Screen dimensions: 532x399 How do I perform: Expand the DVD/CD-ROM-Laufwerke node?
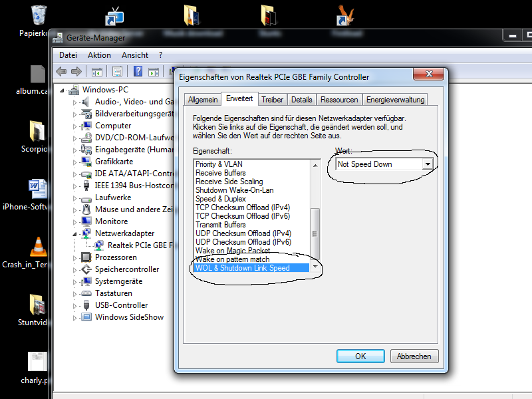point(74,138)
